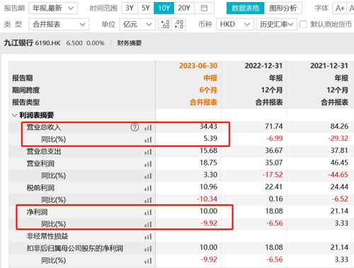Click the chart icon for 营业总支出
Viewport: 354px width, 268px height.
click(148, 152)
